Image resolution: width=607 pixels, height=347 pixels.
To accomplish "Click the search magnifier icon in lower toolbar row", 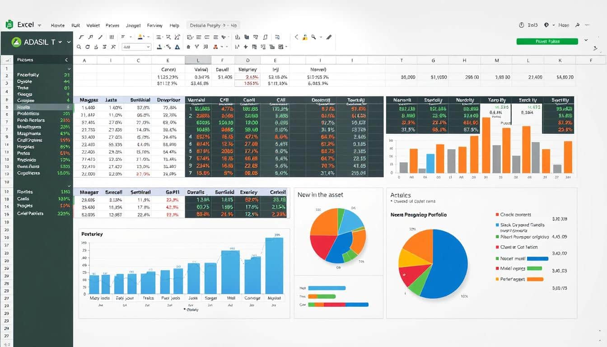I will pyautogui.click(x=79, y=47).
